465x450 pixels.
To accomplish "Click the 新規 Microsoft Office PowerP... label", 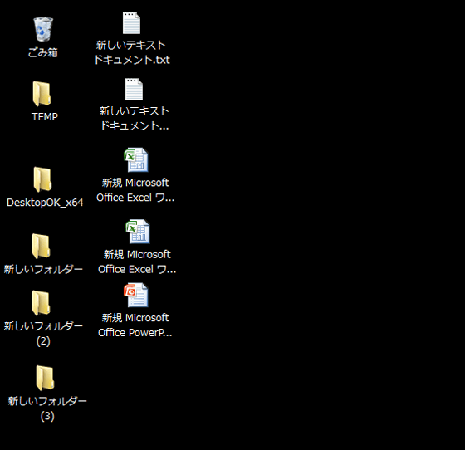I will (x=135, y=325).
